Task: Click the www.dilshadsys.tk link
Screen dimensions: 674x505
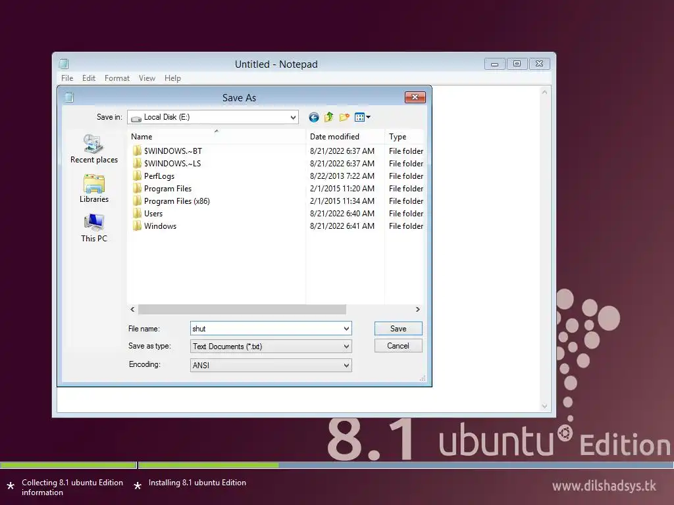Action: coord(604,486)
